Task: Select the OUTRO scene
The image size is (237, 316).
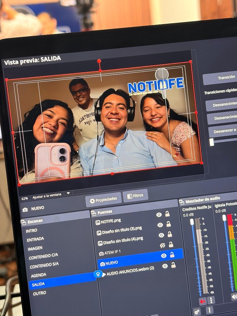Action: pyautogui.click(x=39, y=293)
